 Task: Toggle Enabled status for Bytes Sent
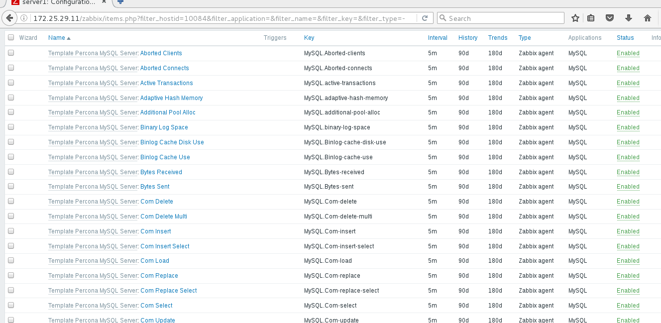628,187
